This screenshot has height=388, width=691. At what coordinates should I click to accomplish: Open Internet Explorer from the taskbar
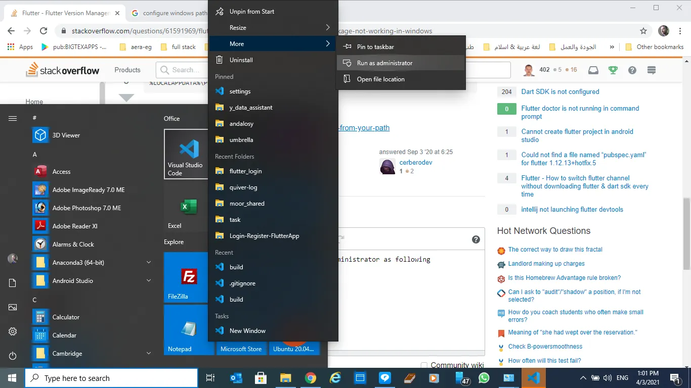point(335,378)
